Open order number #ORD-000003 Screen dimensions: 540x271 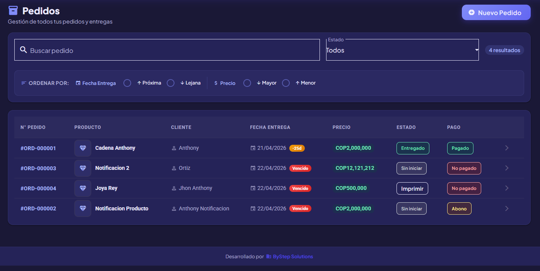coord(38,168)
